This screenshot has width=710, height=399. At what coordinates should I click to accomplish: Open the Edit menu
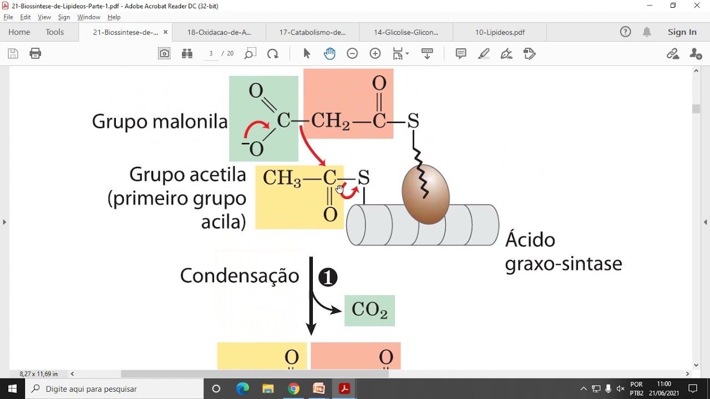tap(26, 17)
